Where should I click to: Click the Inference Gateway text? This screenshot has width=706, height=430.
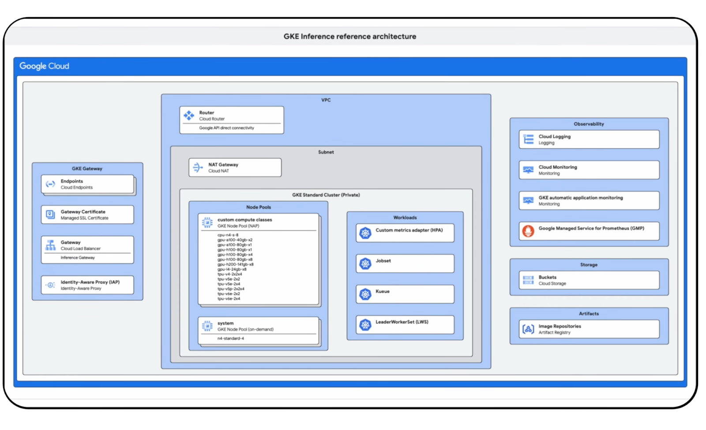pyautogui.click(x=78, y=258)
